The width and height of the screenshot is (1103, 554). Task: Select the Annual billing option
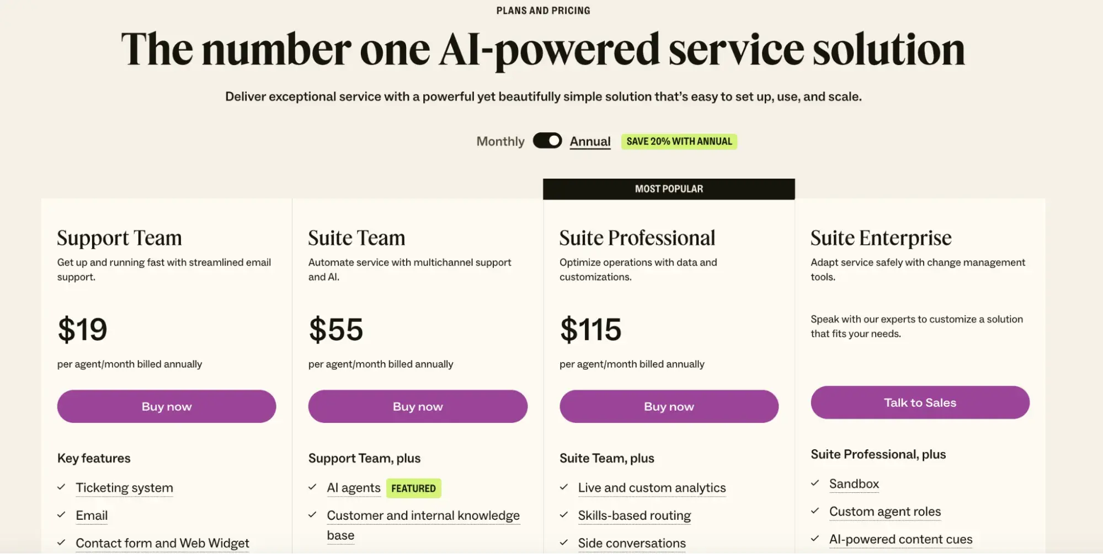coord(590,142)
